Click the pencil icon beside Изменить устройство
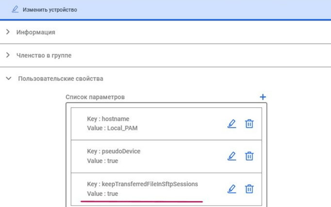This screenshot has height=207, width=331. (15, 10)
